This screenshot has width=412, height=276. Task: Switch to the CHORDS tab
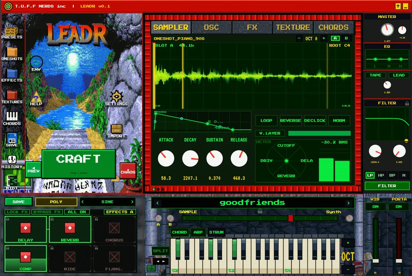tap(333, 27)
